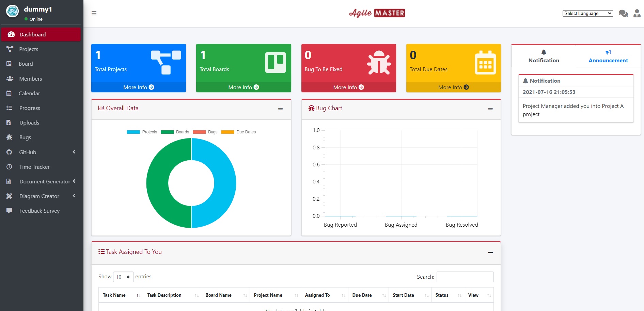
Task: Collapse the Overall Data panel
Action: tap(280, 109)
